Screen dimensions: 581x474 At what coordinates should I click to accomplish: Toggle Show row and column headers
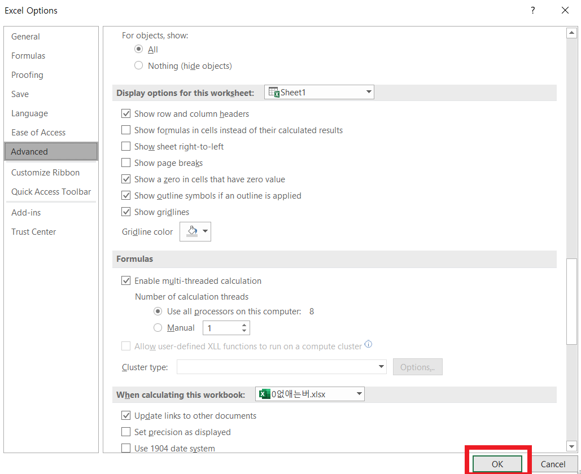click(x=126, y=113)
